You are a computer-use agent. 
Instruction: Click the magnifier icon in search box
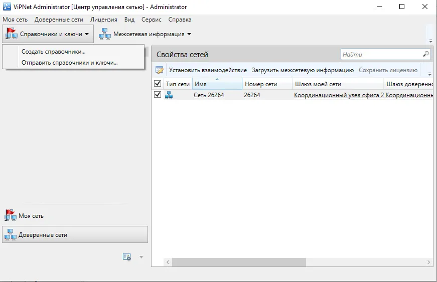[426, 54]
